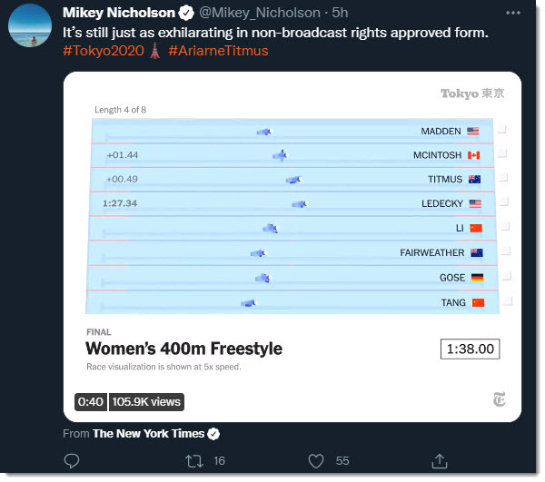Screen dimensions: 545x482
Task: Click the Mikey Nicholson display name
Action: (x=119, y=13)
